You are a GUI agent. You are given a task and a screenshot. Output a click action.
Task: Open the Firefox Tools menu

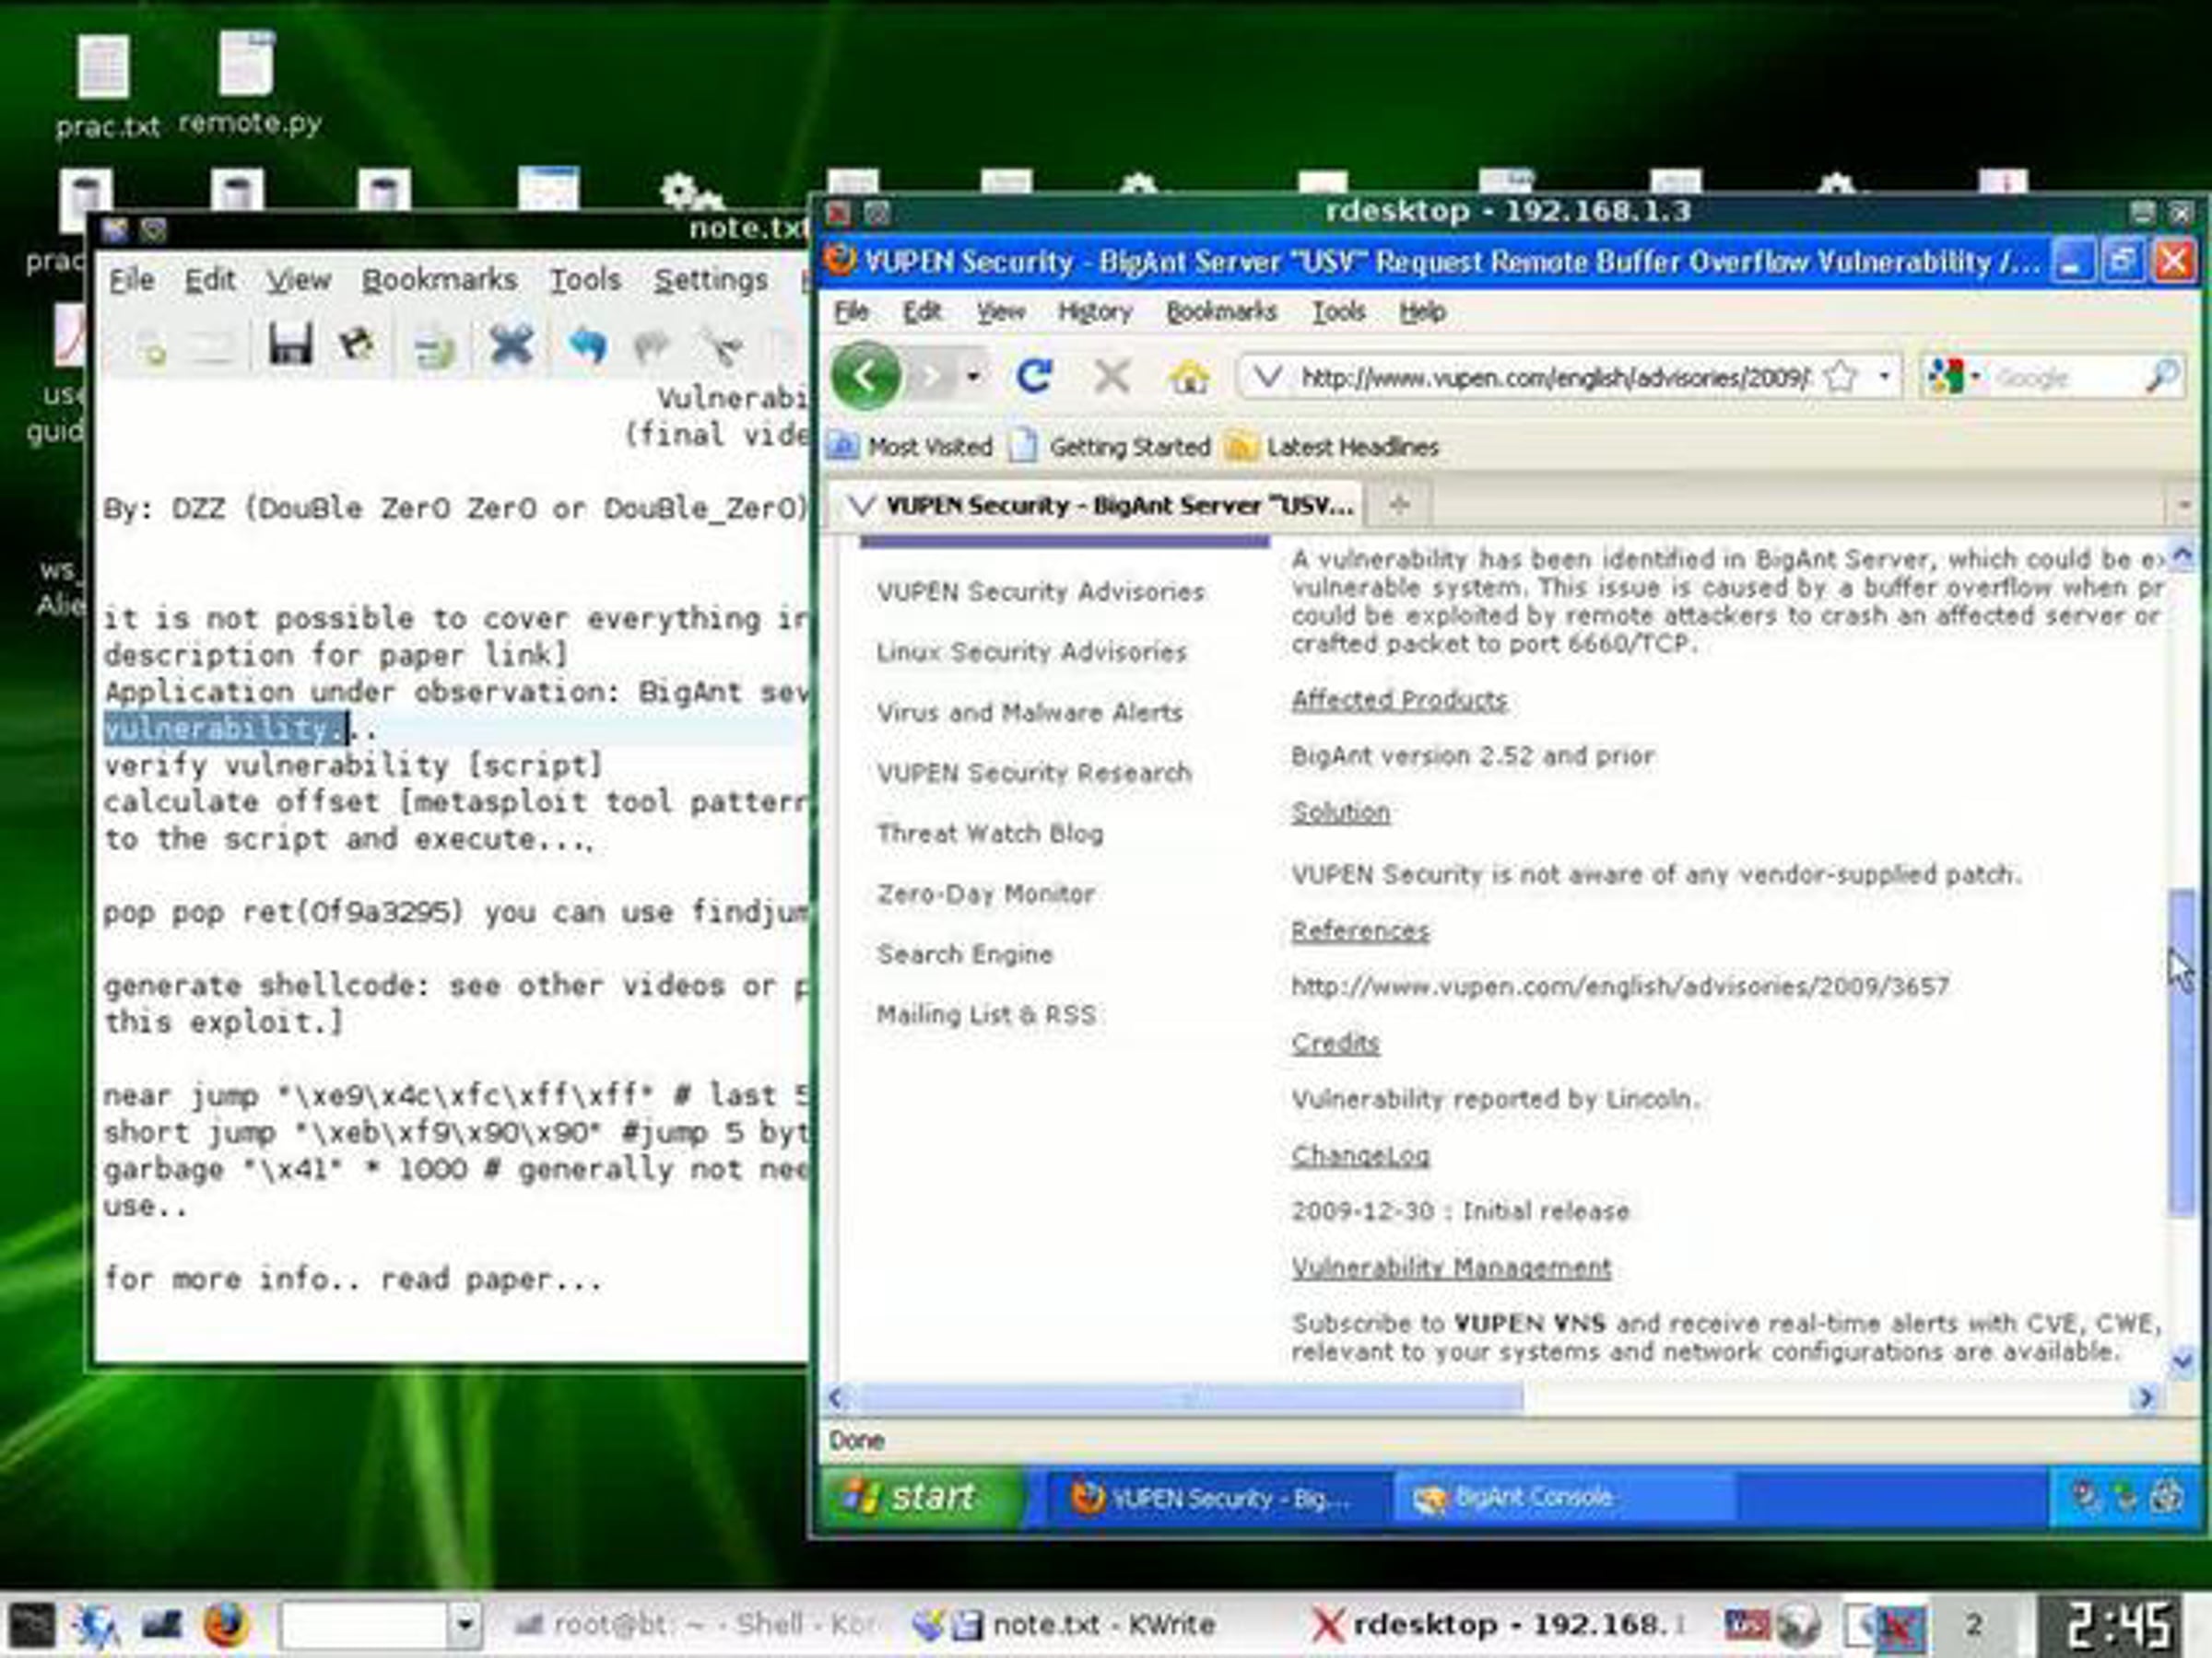[1338, 312]
